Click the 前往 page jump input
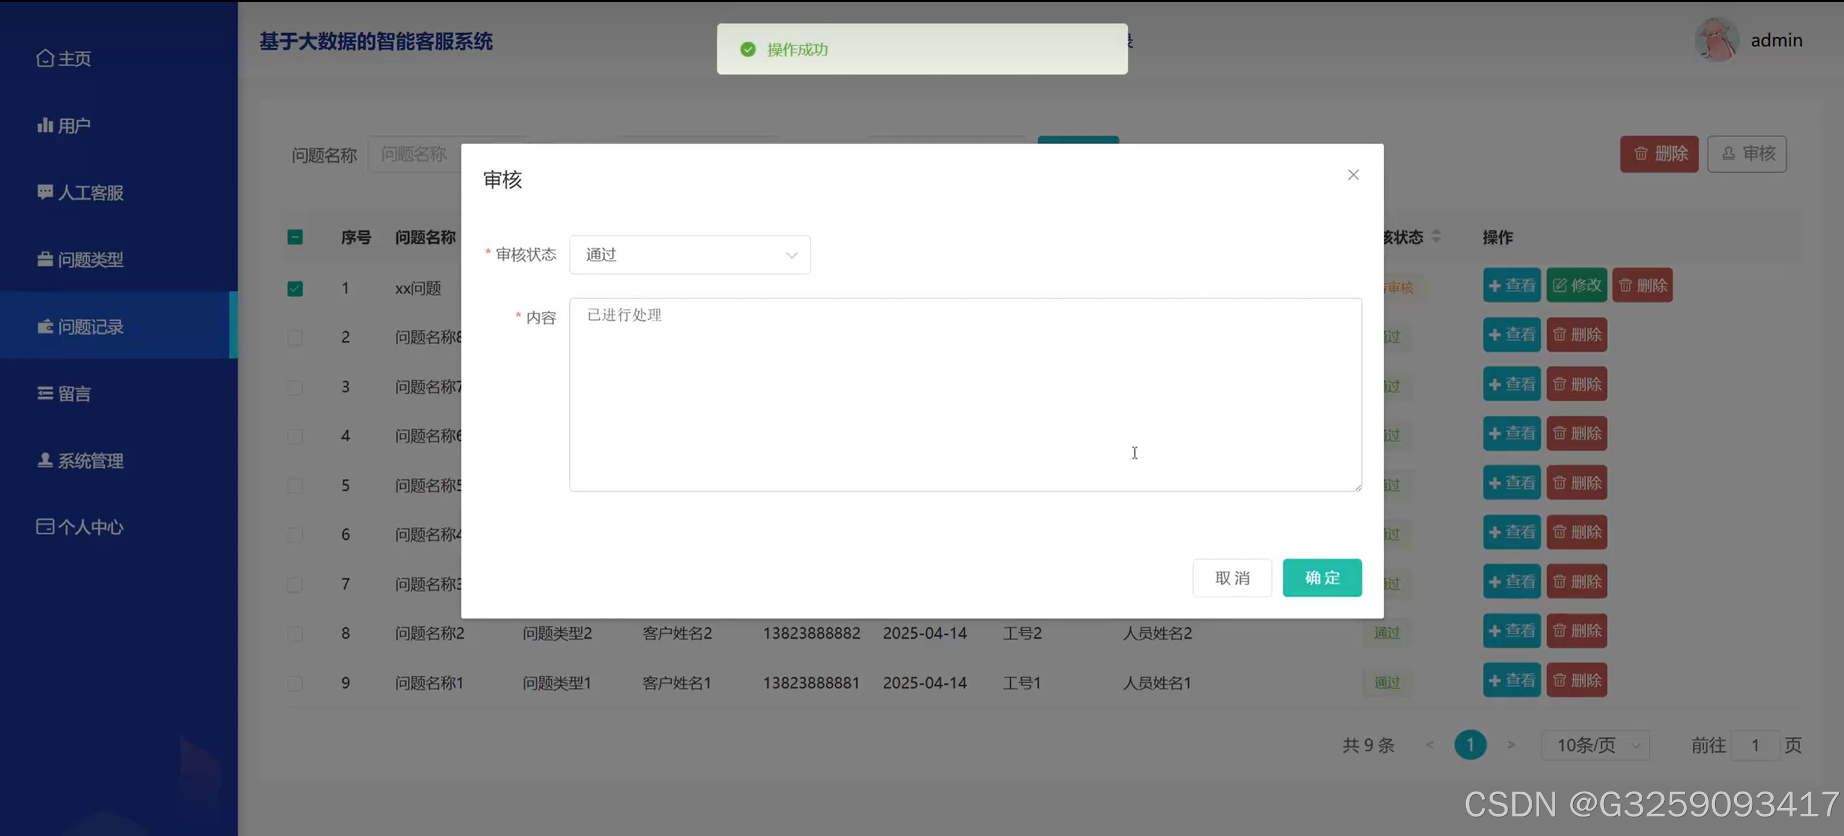The width and height of the screenshot is (1844, 836). click(x=1755, y=745)
